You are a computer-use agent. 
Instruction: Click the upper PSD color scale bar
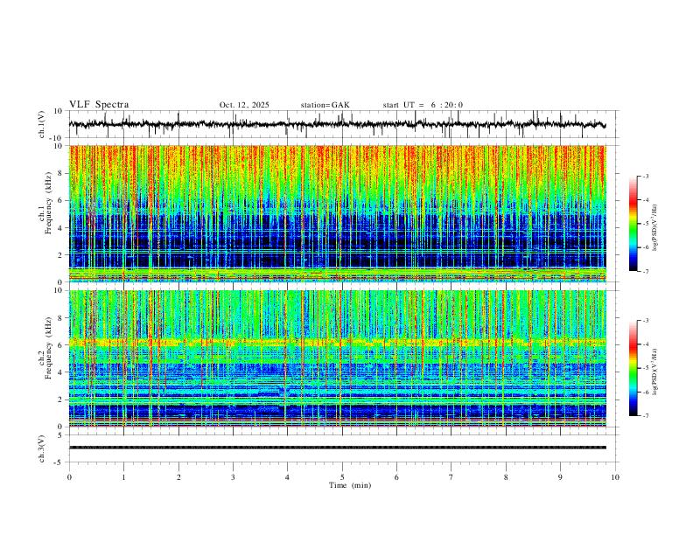633,224
